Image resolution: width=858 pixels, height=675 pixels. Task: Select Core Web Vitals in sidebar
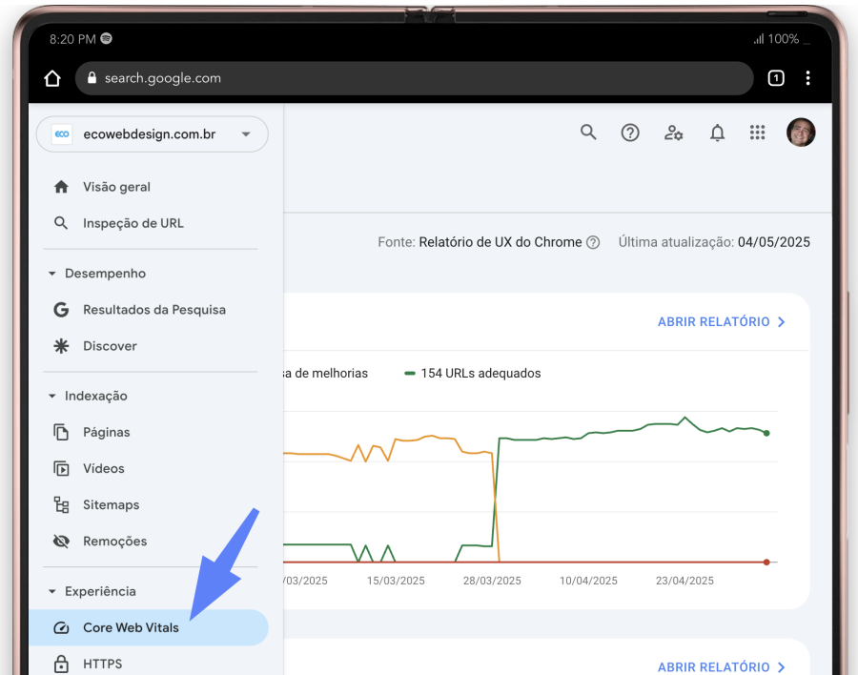(149, 627)
